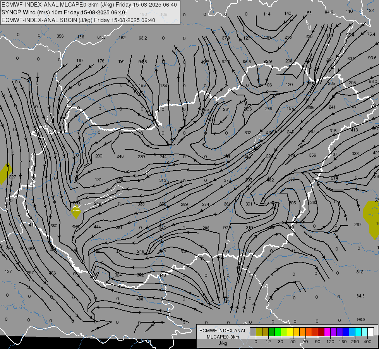This screenshot has width=379, height=349.
Task: Click the SYNOP Wind 10m title line
Action: coord(63,12)
